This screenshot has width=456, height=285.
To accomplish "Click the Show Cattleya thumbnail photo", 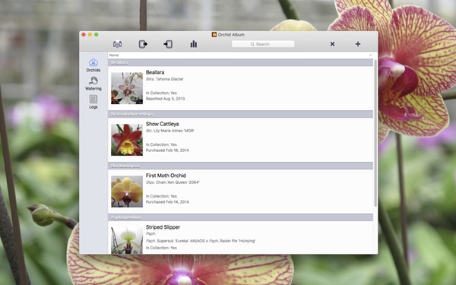I will [127, 140].
